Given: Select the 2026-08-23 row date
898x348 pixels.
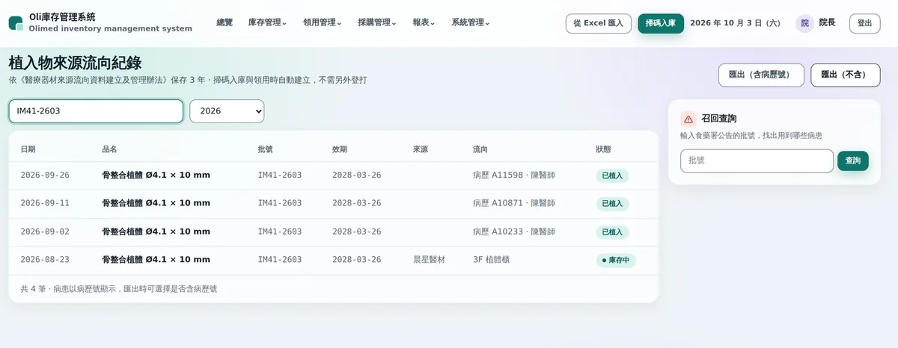Looking at the screenshot, I should pos(45,260).
